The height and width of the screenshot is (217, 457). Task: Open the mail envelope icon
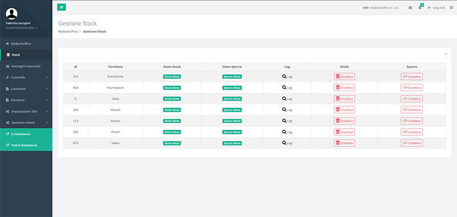coord(410,8)
